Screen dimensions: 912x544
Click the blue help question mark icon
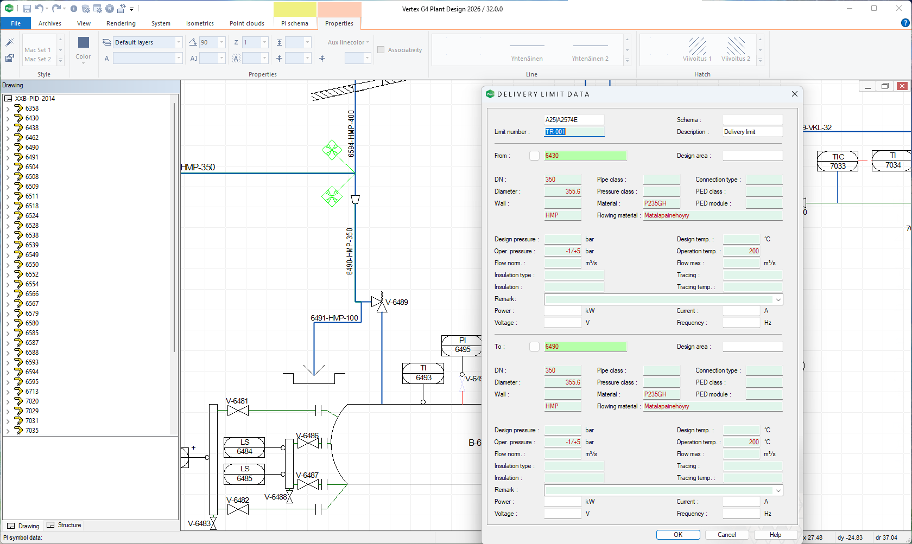click(x=905, y=23)
